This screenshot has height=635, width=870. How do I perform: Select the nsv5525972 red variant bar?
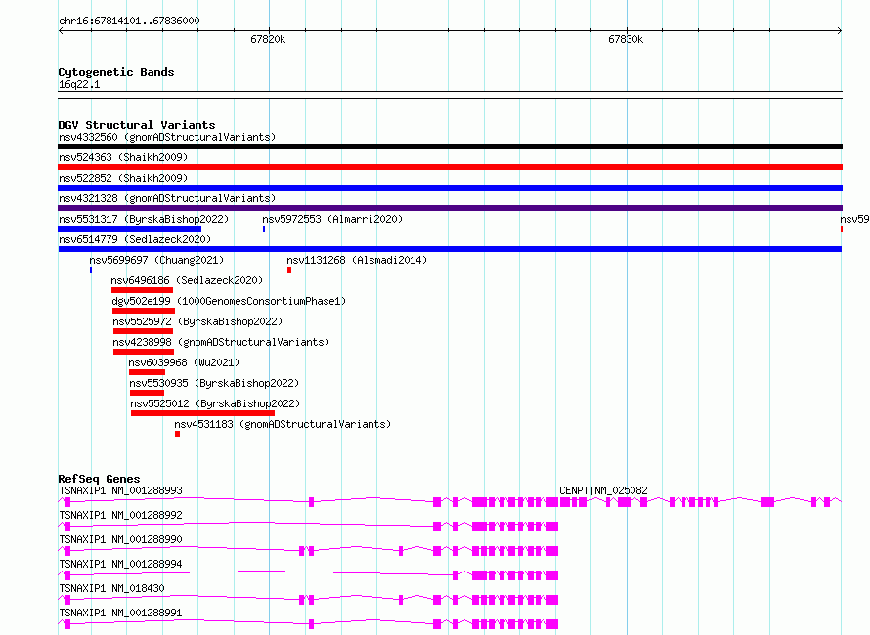point(143,331)
